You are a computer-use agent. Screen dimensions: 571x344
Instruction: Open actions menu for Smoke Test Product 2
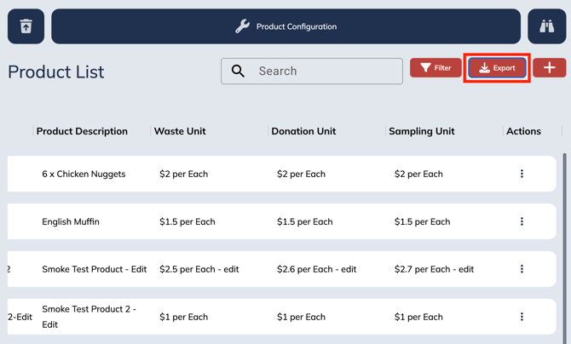(x=522, y=317)
